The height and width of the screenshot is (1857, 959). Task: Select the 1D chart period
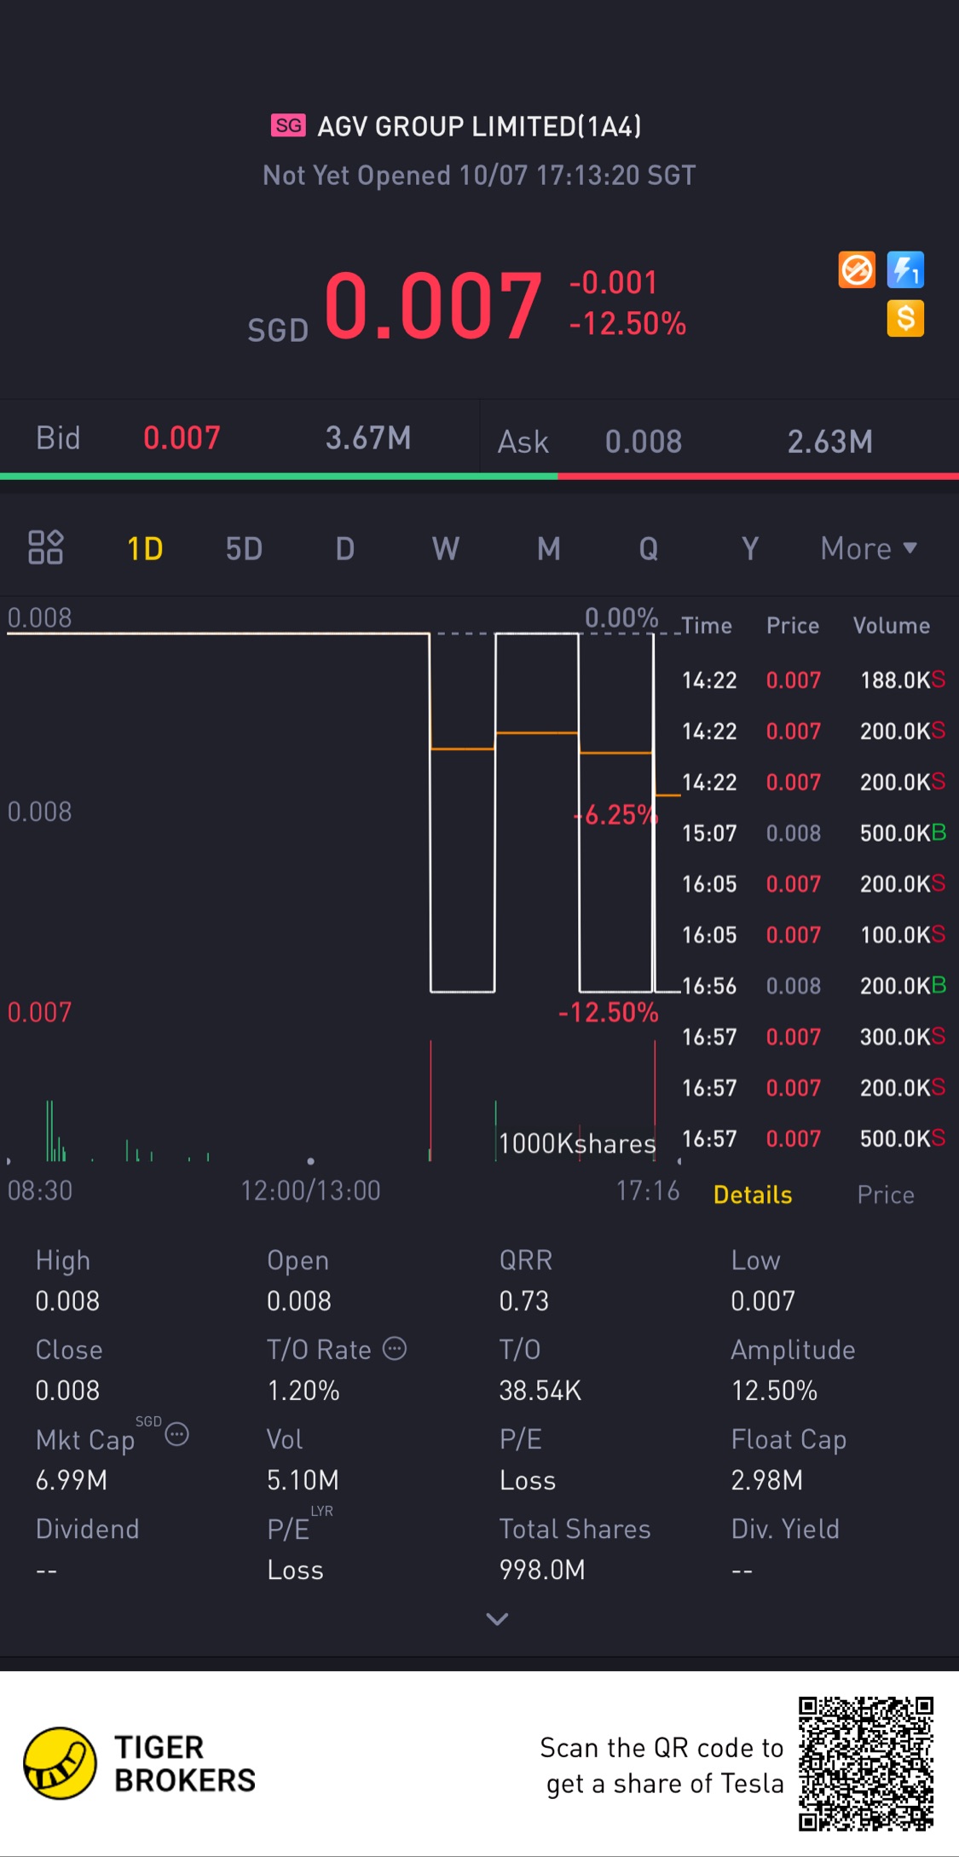click(145, 548)
